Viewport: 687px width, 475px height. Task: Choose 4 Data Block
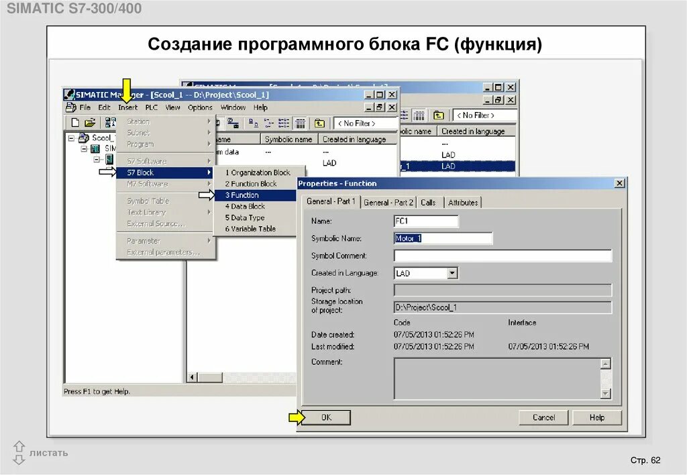tap(256, 207)
